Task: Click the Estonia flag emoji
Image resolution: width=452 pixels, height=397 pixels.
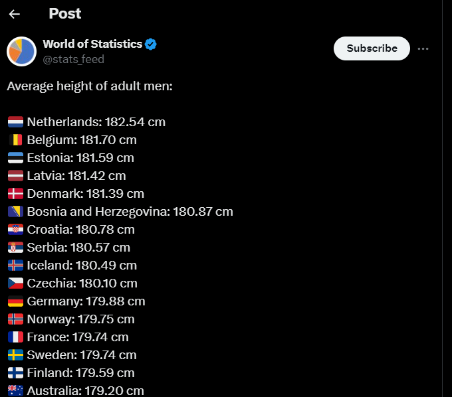Action: click(x=16, y=158)
